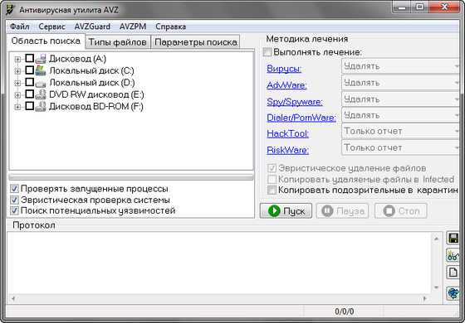
Task: Open the HackTool action dropdown
Action: pos(401,131)
